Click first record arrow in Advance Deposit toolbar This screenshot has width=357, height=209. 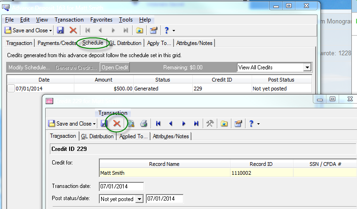(87, 30)
